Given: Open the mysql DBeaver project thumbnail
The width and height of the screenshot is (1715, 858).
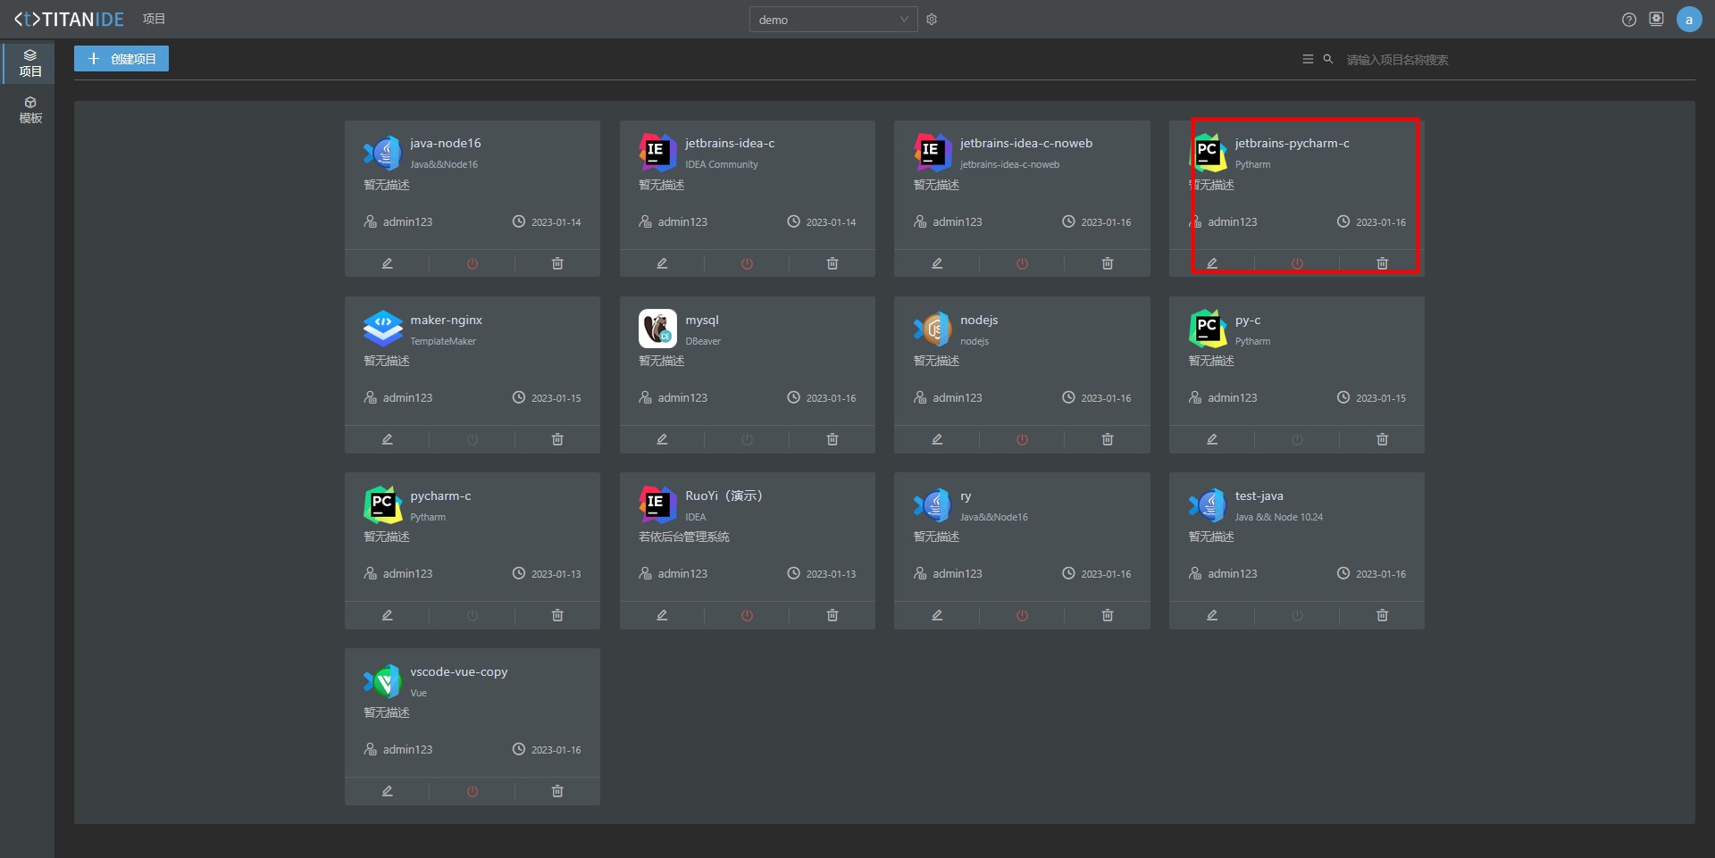Looking at the screenshot, I should (x=657, y=329).
